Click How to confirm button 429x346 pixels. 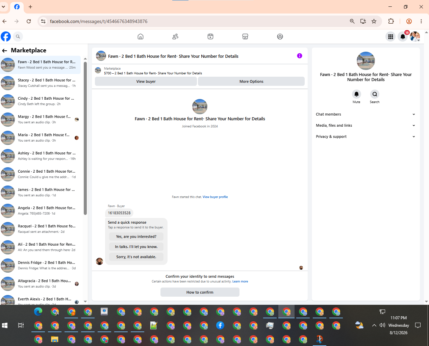tap(200, 292)
